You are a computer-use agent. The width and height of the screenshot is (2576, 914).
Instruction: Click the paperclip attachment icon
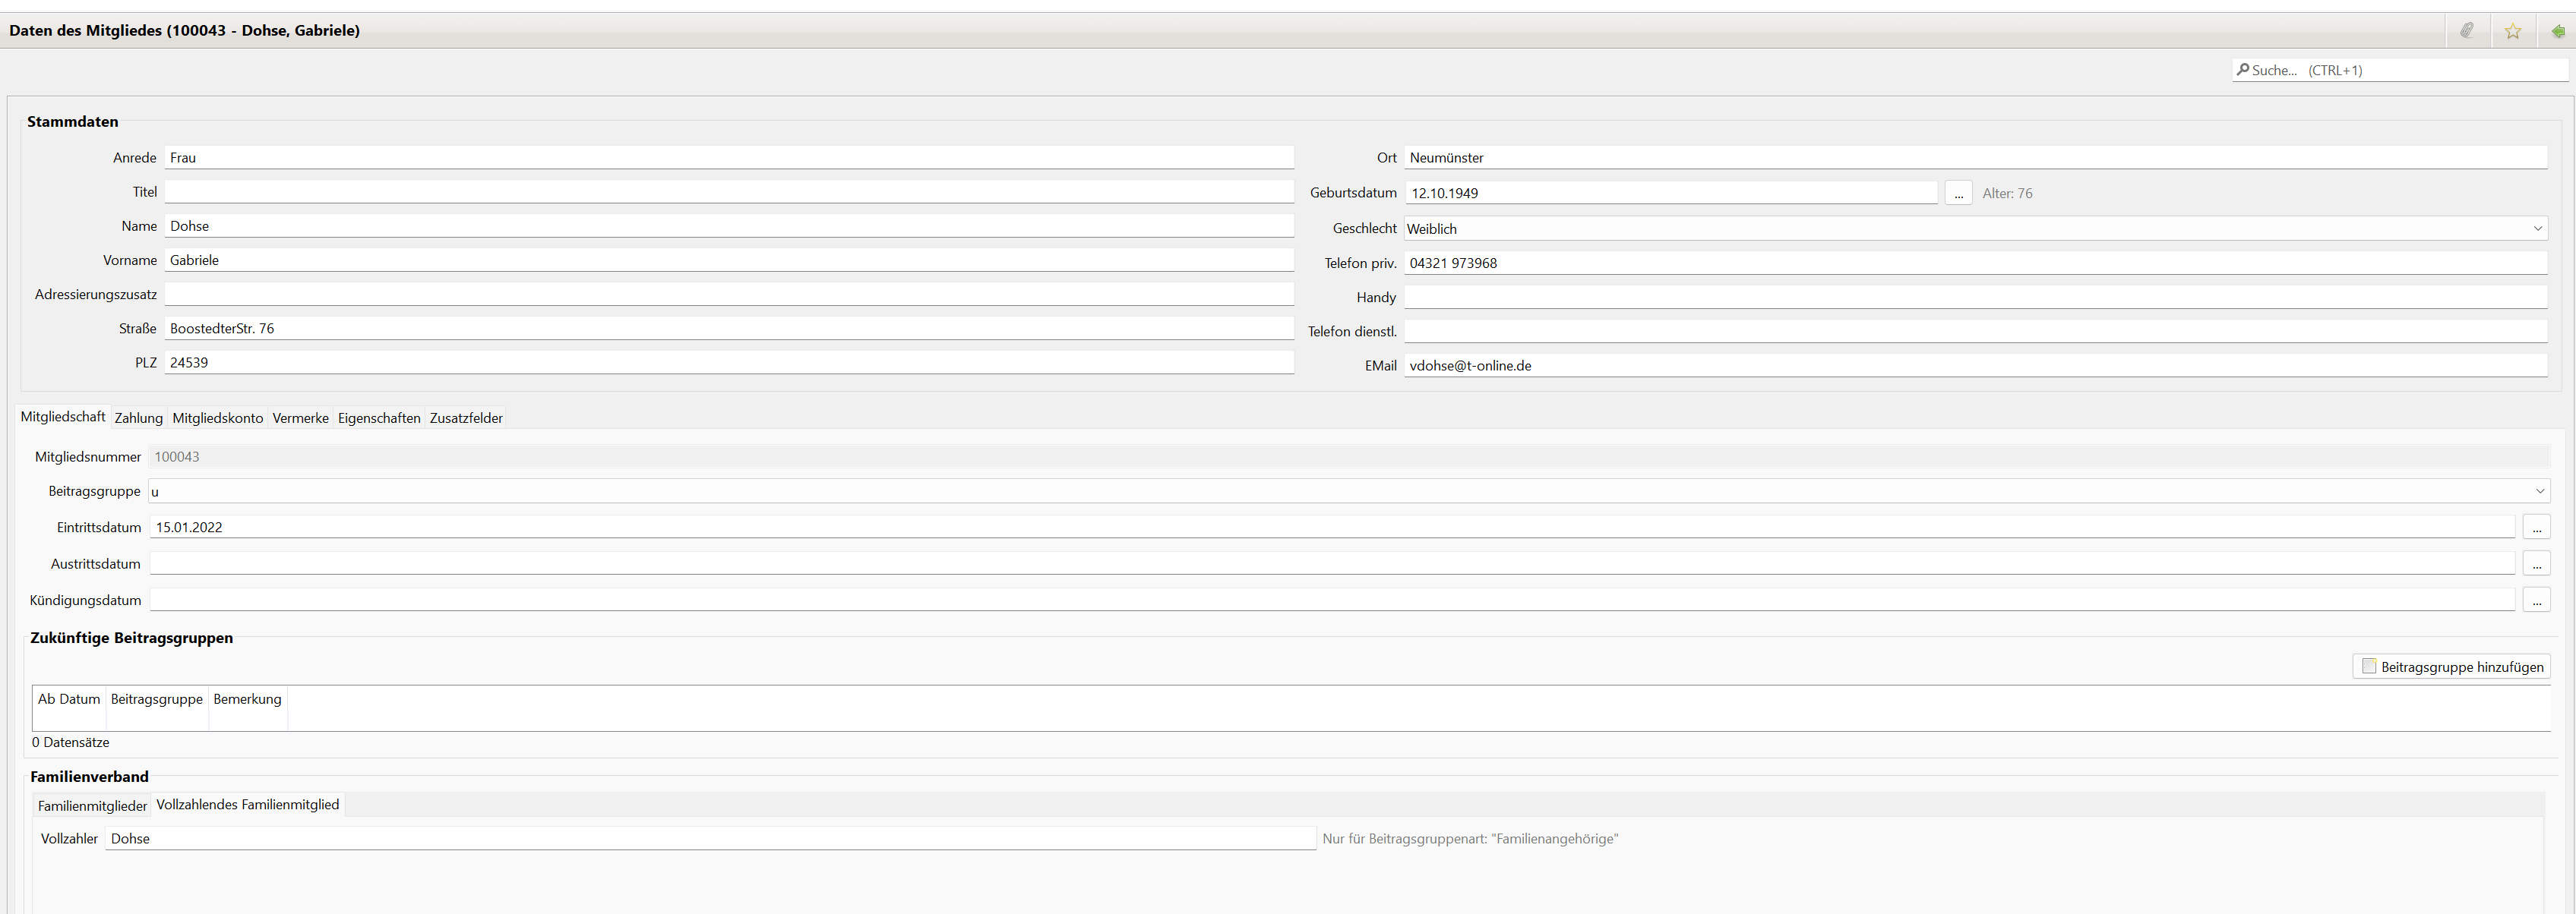coord(2467,31)
